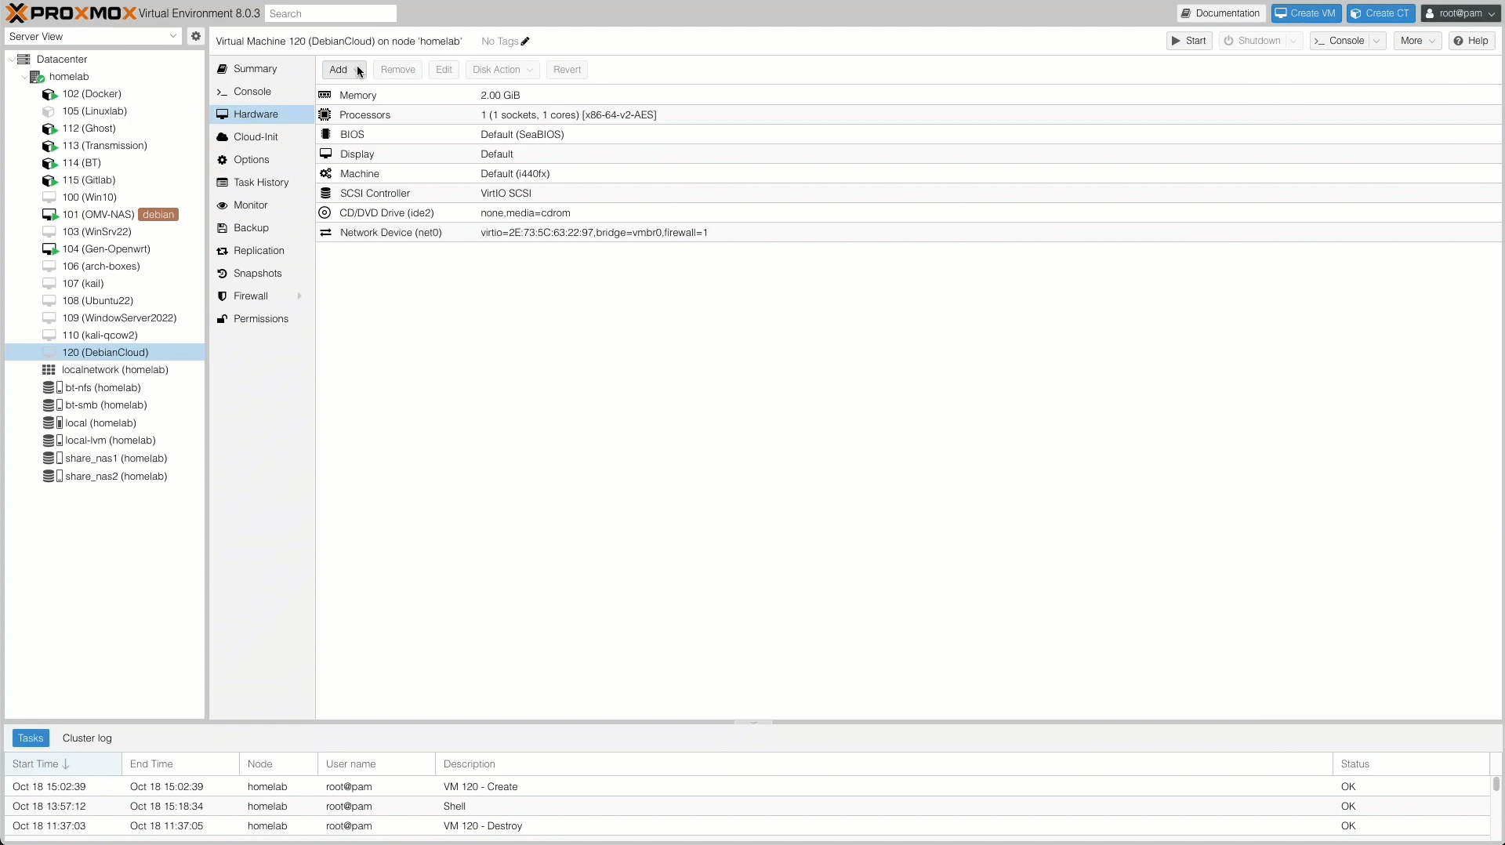Focus the top Search field

[331, 14]
